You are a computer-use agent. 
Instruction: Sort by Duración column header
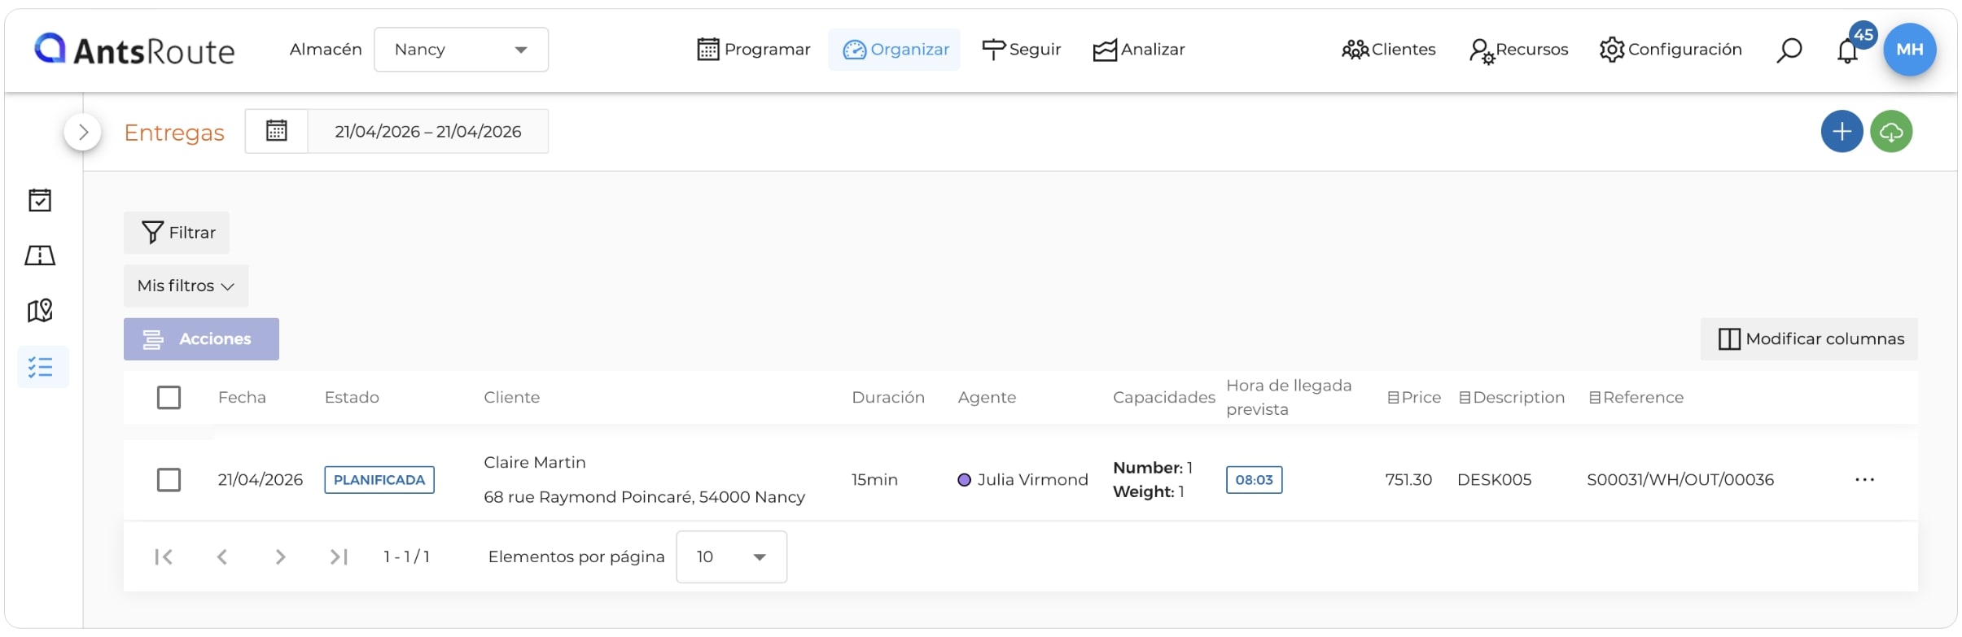pyautogui.click(x=888, y=398)
